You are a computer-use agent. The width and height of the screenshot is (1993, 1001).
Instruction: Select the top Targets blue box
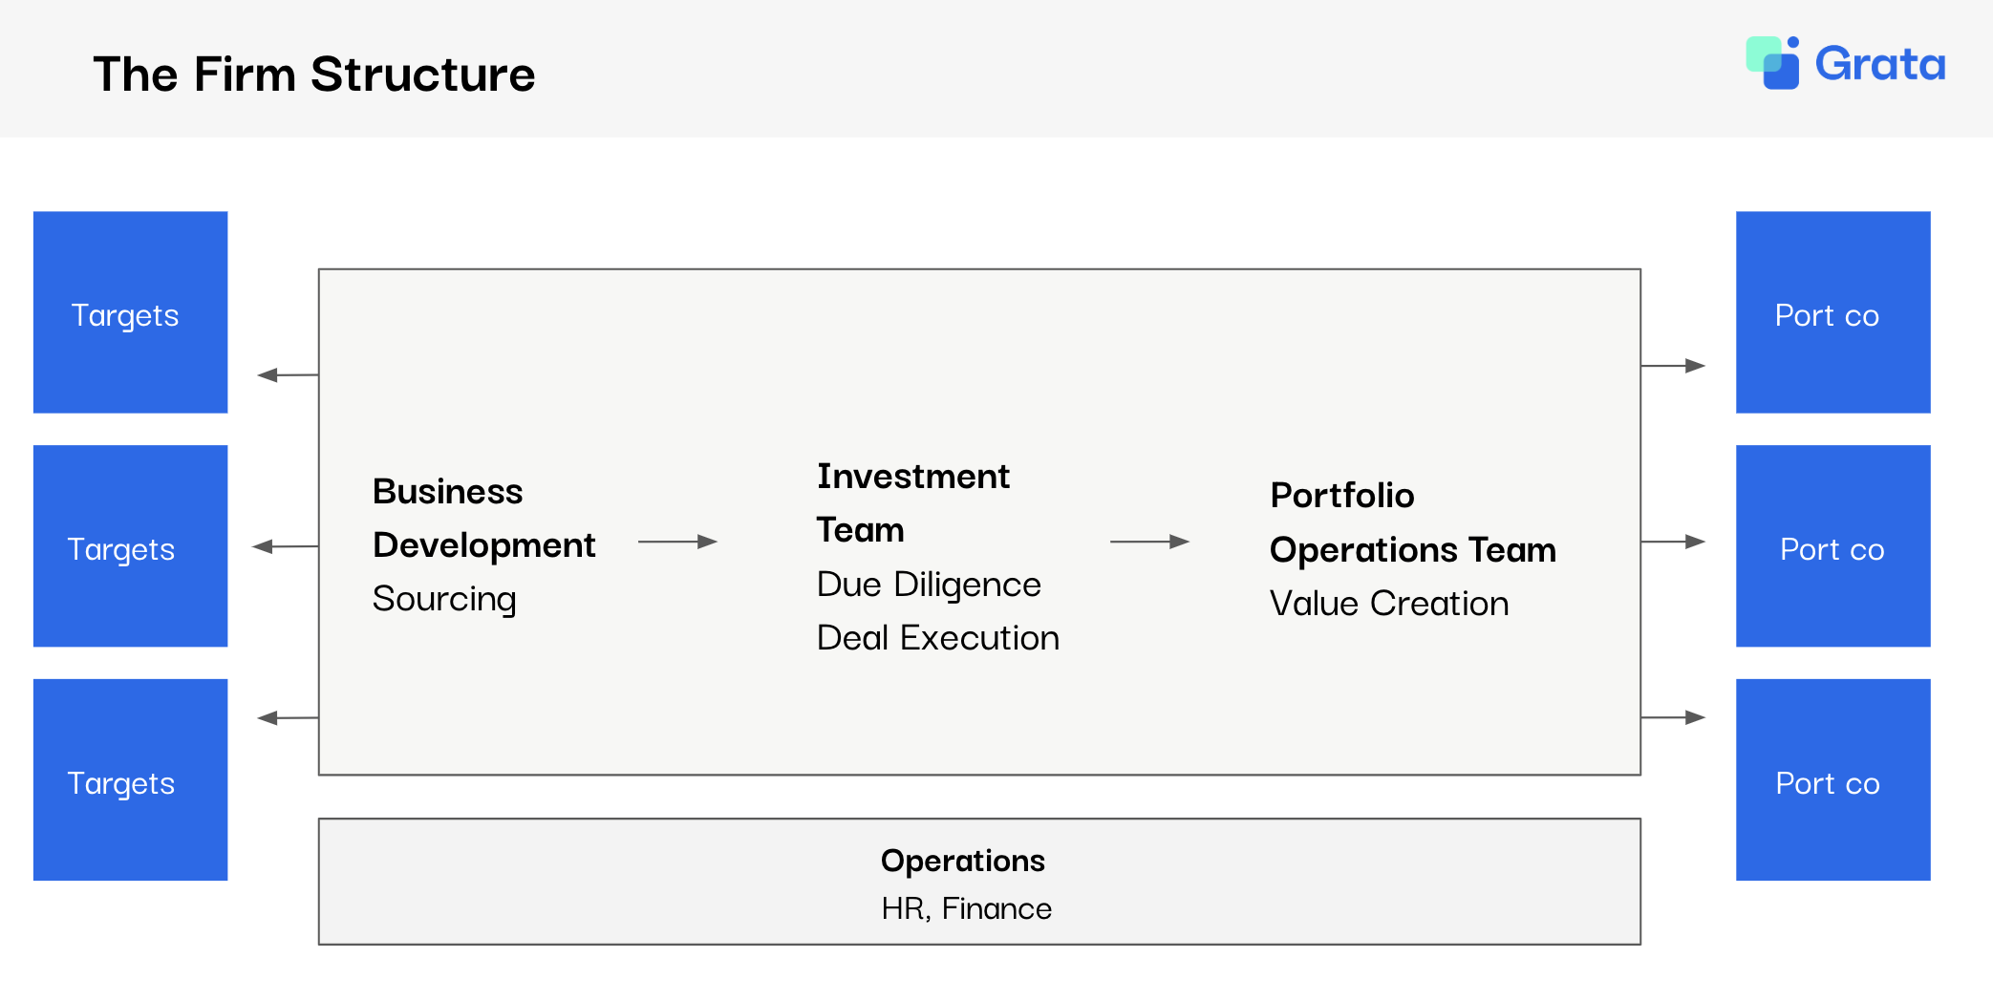130,312
